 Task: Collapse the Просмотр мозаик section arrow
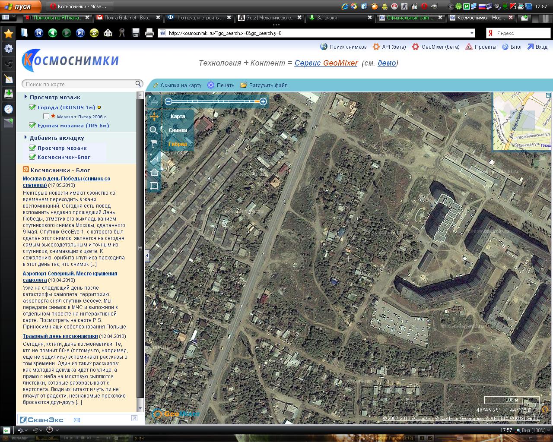point(26,97)
